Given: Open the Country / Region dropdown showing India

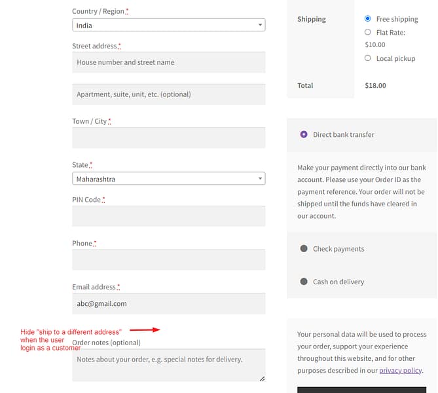Looking at the screenshot, I should [168, 26].
